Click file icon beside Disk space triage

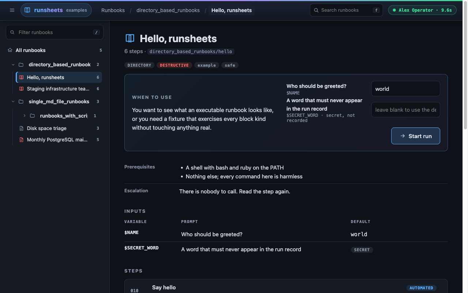(x=21, y=128)
